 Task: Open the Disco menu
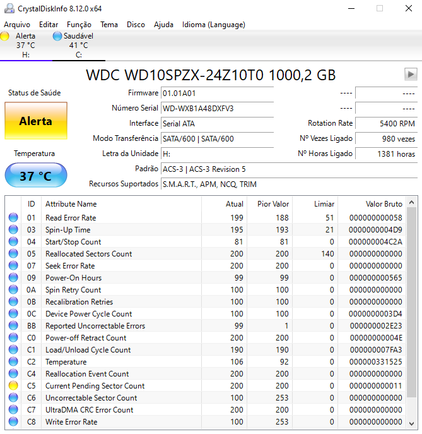136,25
